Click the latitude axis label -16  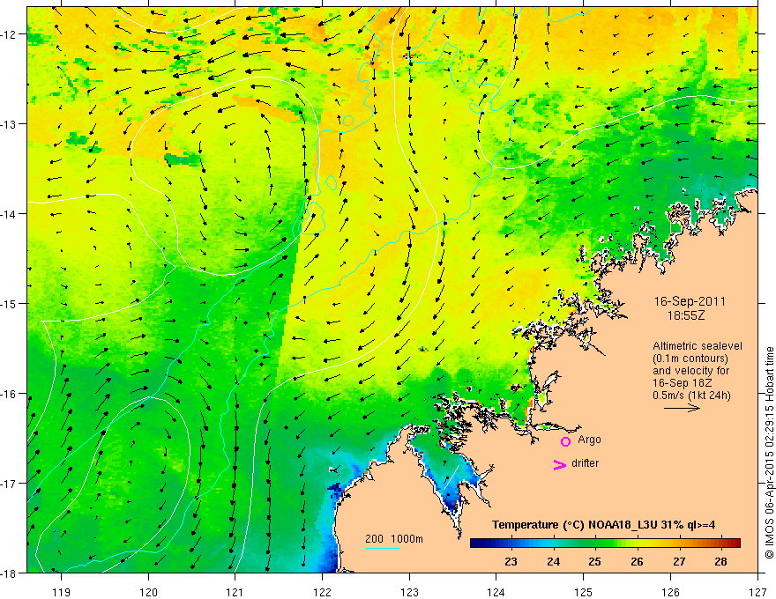point(10,394)
